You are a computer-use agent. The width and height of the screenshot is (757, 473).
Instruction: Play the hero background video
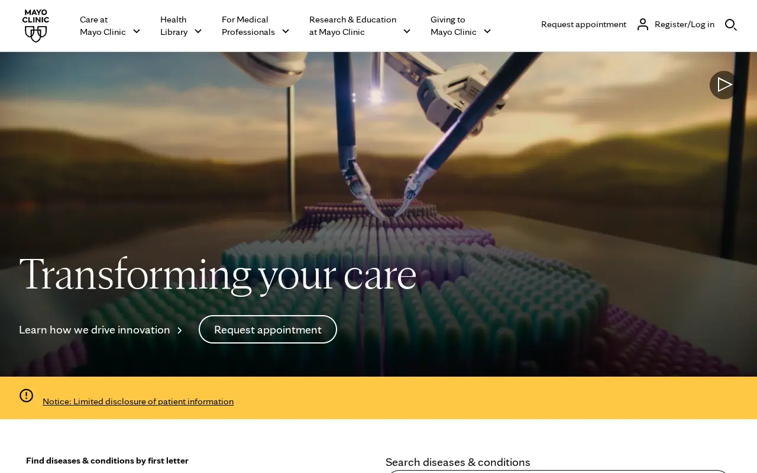pyautogui.click(x=724, y=85)
